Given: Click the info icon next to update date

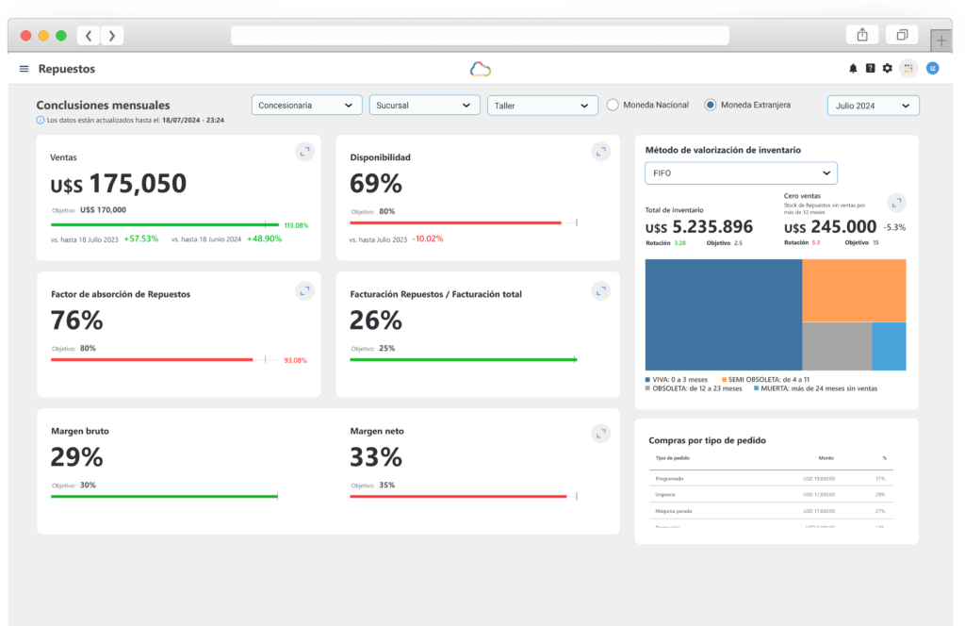Looking at the screenshot, I should click(41, 120).
